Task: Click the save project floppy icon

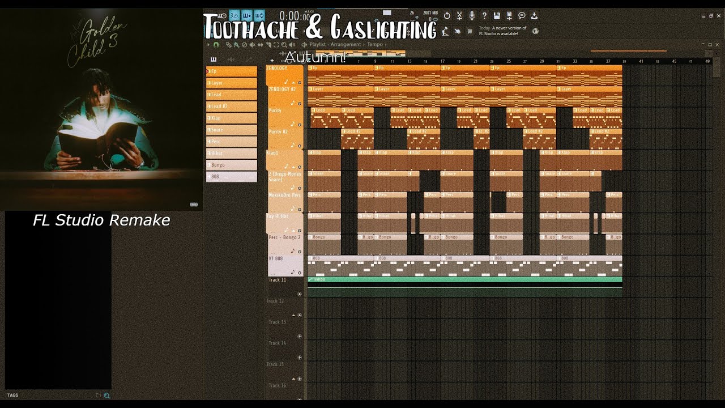Action: click(497, 16)
